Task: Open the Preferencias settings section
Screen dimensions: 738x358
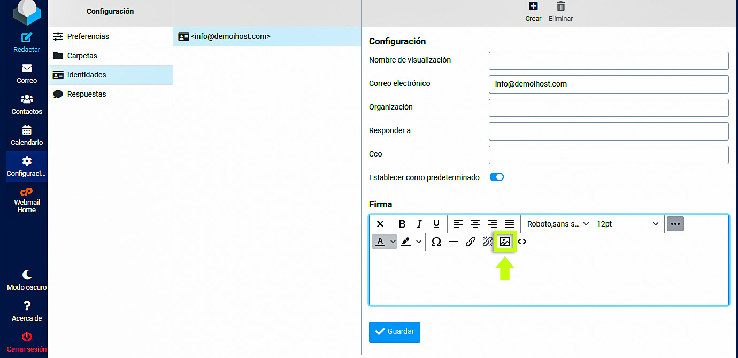Action: (88, 36)
